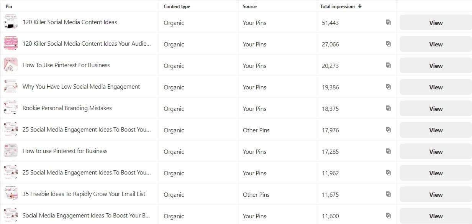Click copy icon beside 27,066 impressions
472x224 pixels.
click(x=388, y=44)
